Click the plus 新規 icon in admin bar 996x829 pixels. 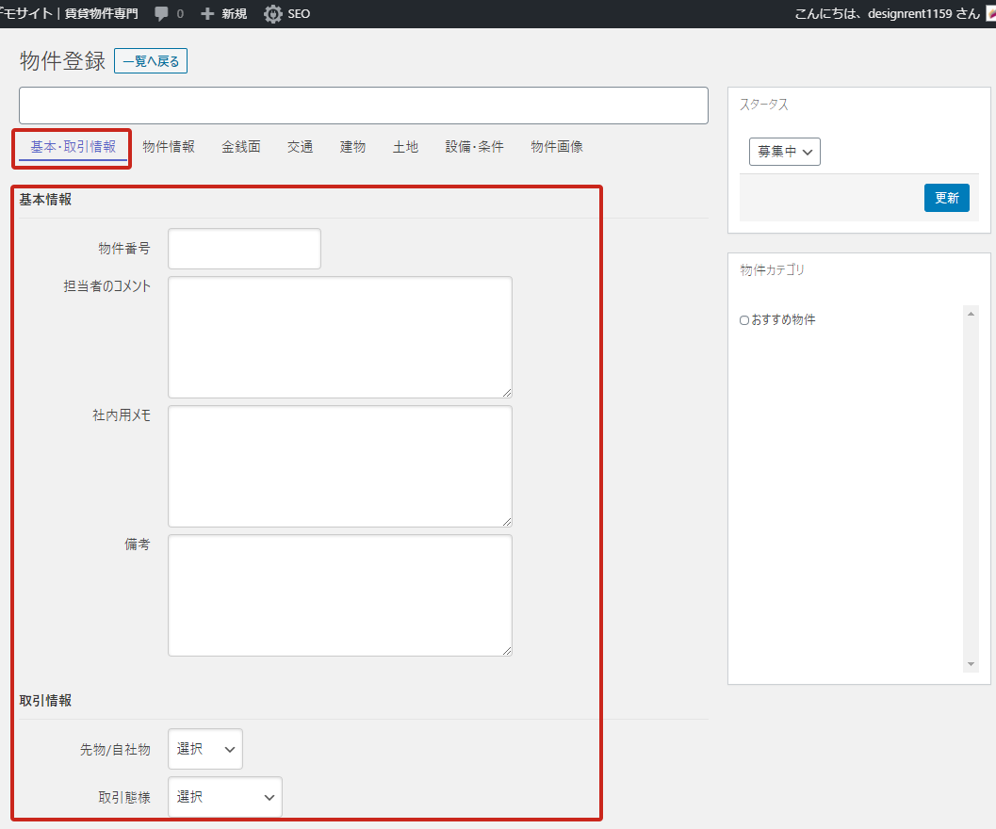pos(208,14)
